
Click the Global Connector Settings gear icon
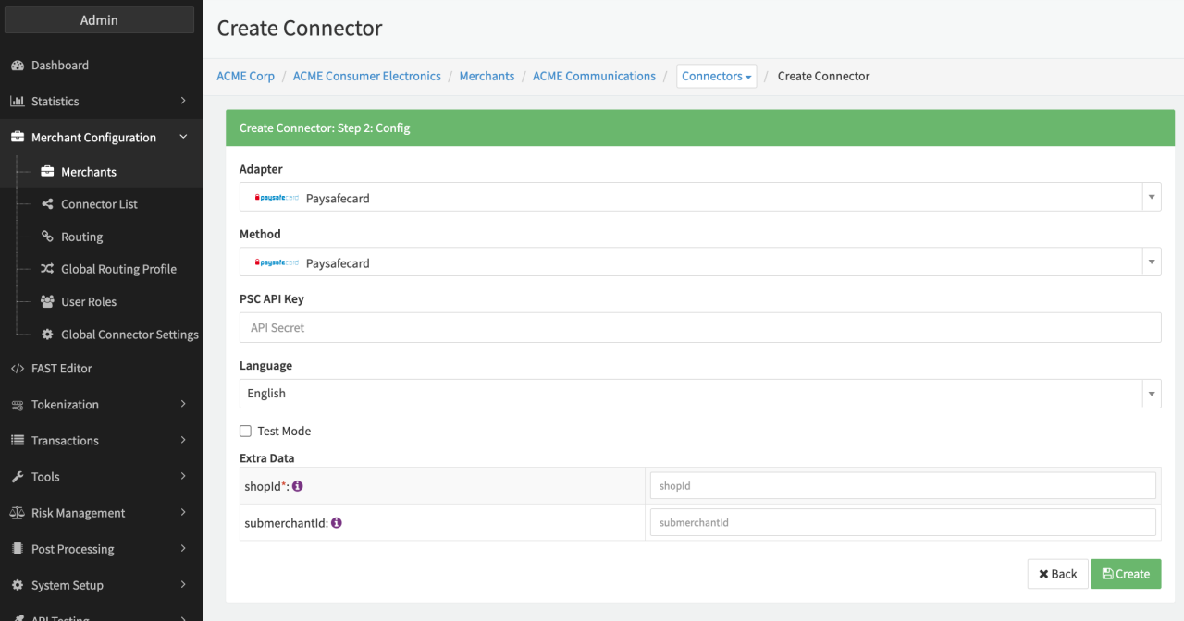47,335
